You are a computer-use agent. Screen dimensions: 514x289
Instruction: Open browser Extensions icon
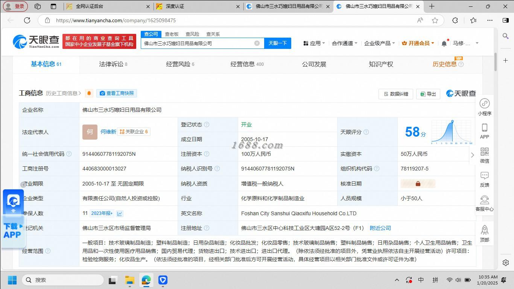(x=455, y=20)
